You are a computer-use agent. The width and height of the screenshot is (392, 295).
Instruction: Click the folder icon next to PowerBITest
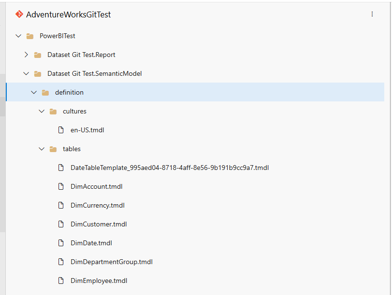30,36
